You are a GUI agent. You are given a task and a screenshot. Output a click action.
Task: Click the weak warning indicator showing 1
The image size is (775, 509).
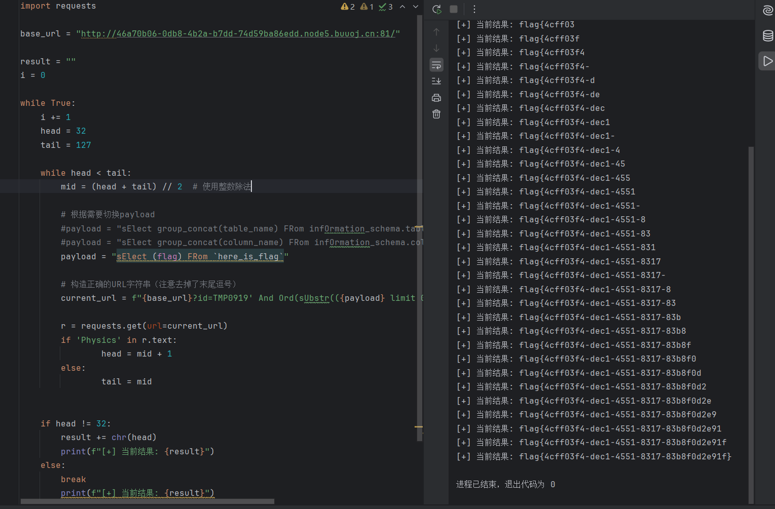[x=367, y=7]
